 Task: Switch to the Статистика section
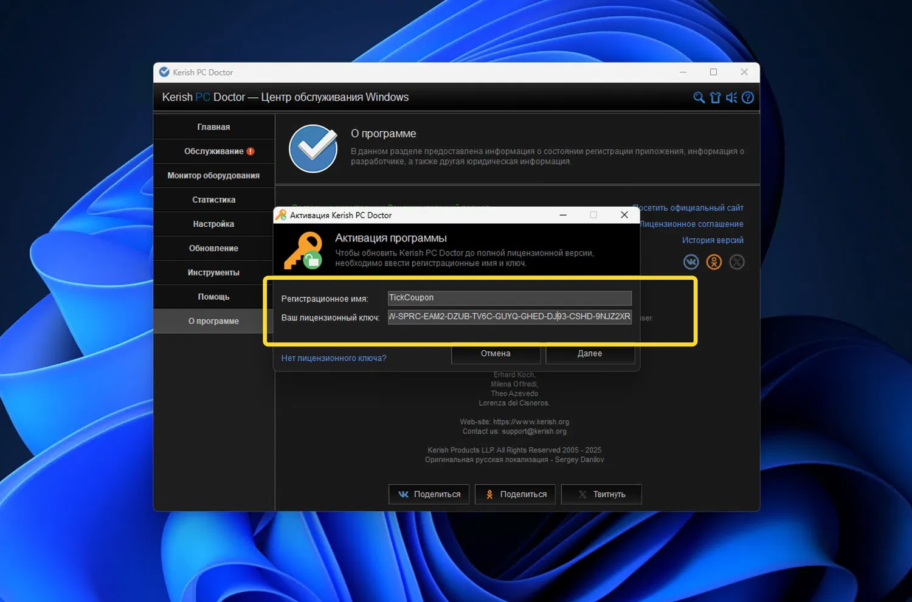click(214, 200)
